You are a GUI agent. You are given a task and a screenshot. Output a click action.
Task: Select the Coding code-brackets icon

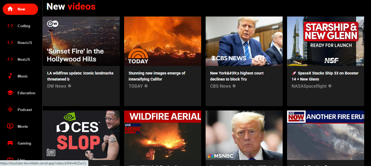(x=10, y=26)
